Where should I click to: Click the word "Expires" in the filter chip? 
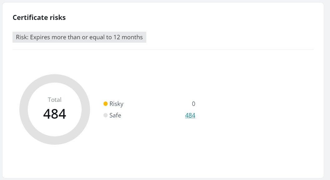[x=40, y=37]
